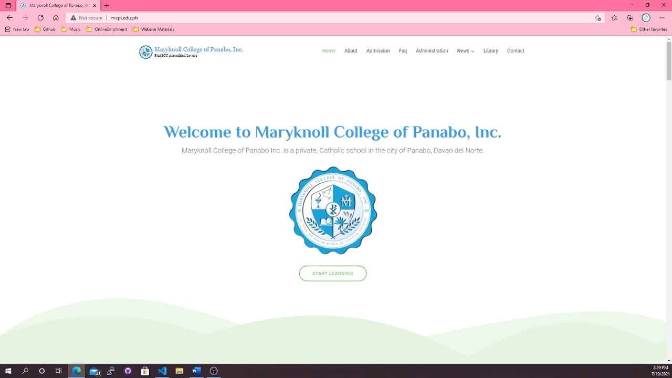
Task: Click the address bar URL mcpi.edu.ph
Action: (124, 18)
